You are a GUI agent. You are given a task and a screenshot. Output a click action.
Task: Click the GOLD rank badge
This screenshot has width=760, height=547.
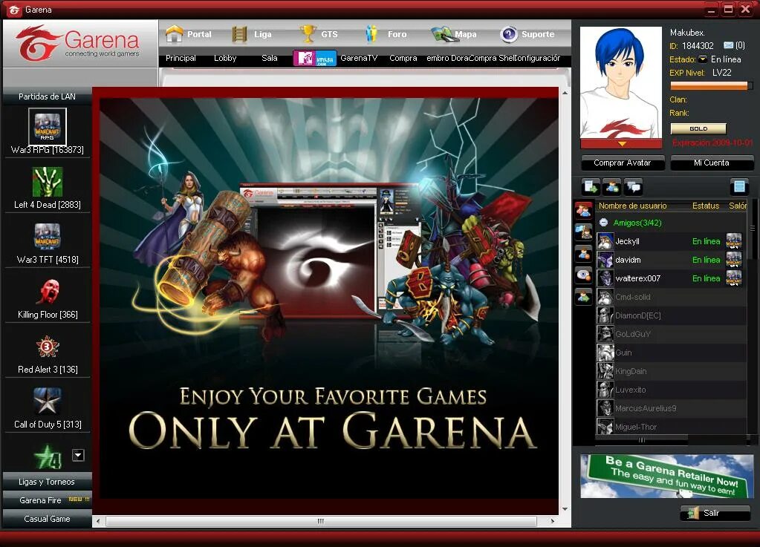point(698,128)
